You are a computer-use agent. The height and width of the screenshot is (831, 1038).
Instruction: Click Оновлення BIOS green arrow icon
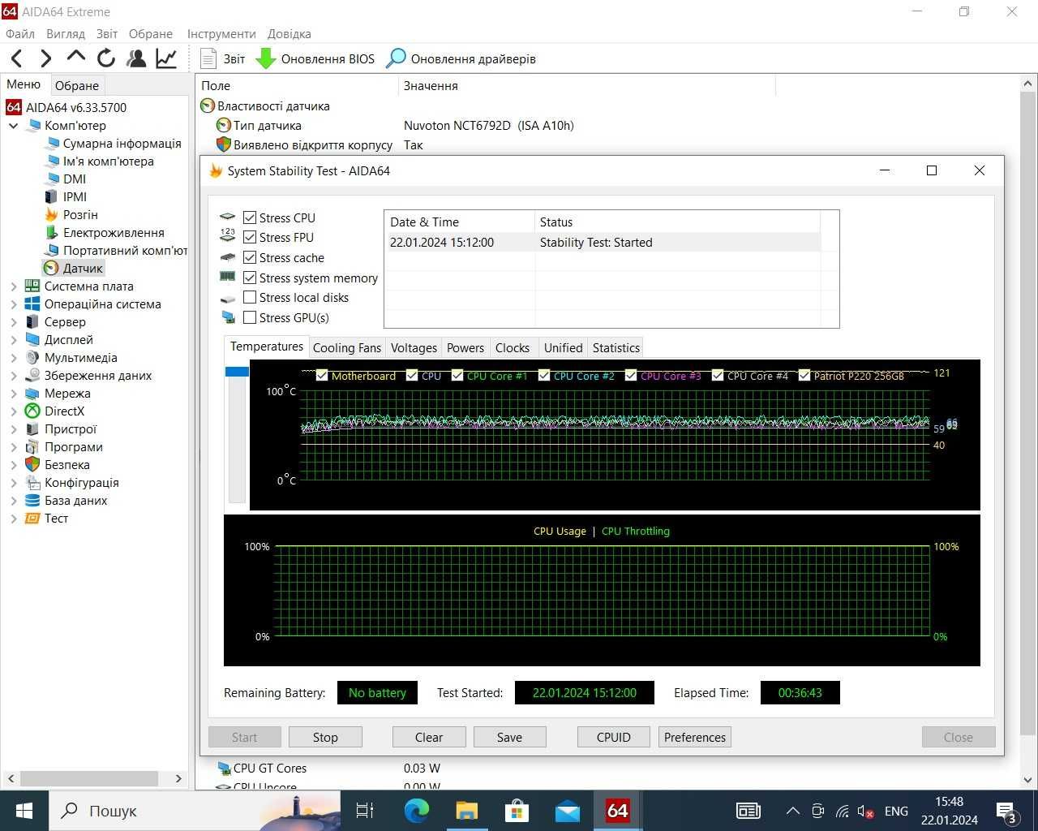click(x=265, y=58)
